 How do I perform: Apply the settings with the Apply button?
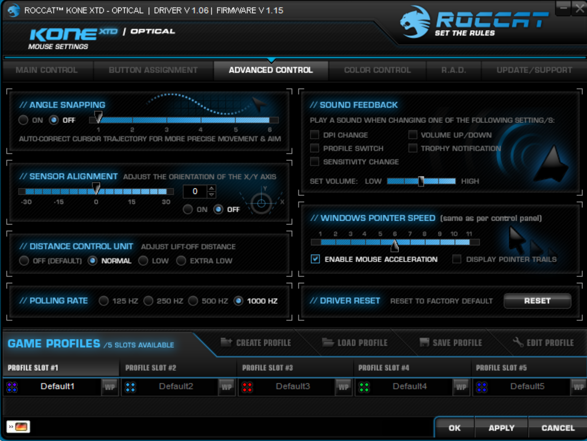pyautogui.click(x=502, y=428)
